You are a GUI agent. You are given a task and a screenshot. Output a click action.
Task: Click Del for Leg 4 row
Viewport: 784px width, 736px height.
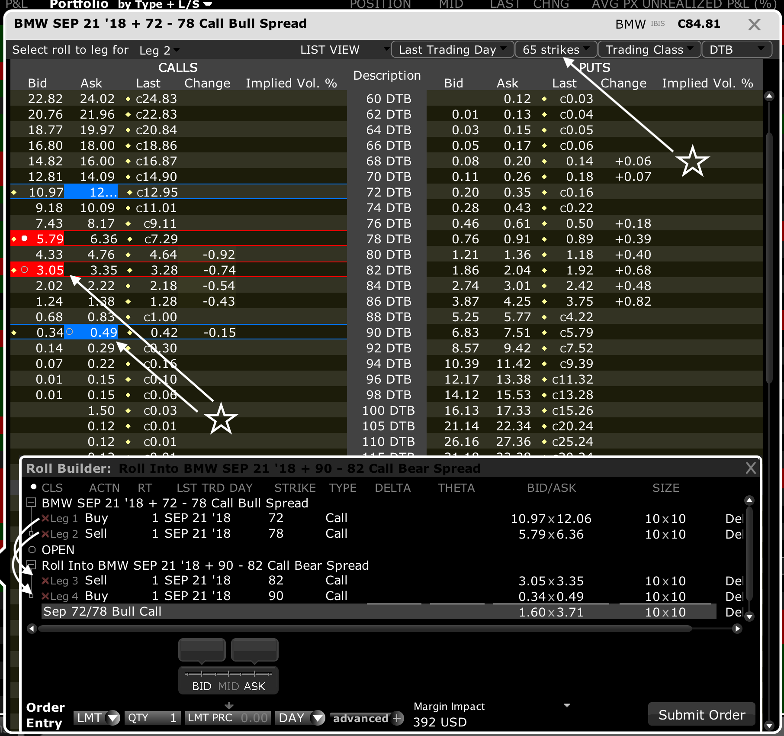pyautogui.click(x=734, y=596)
